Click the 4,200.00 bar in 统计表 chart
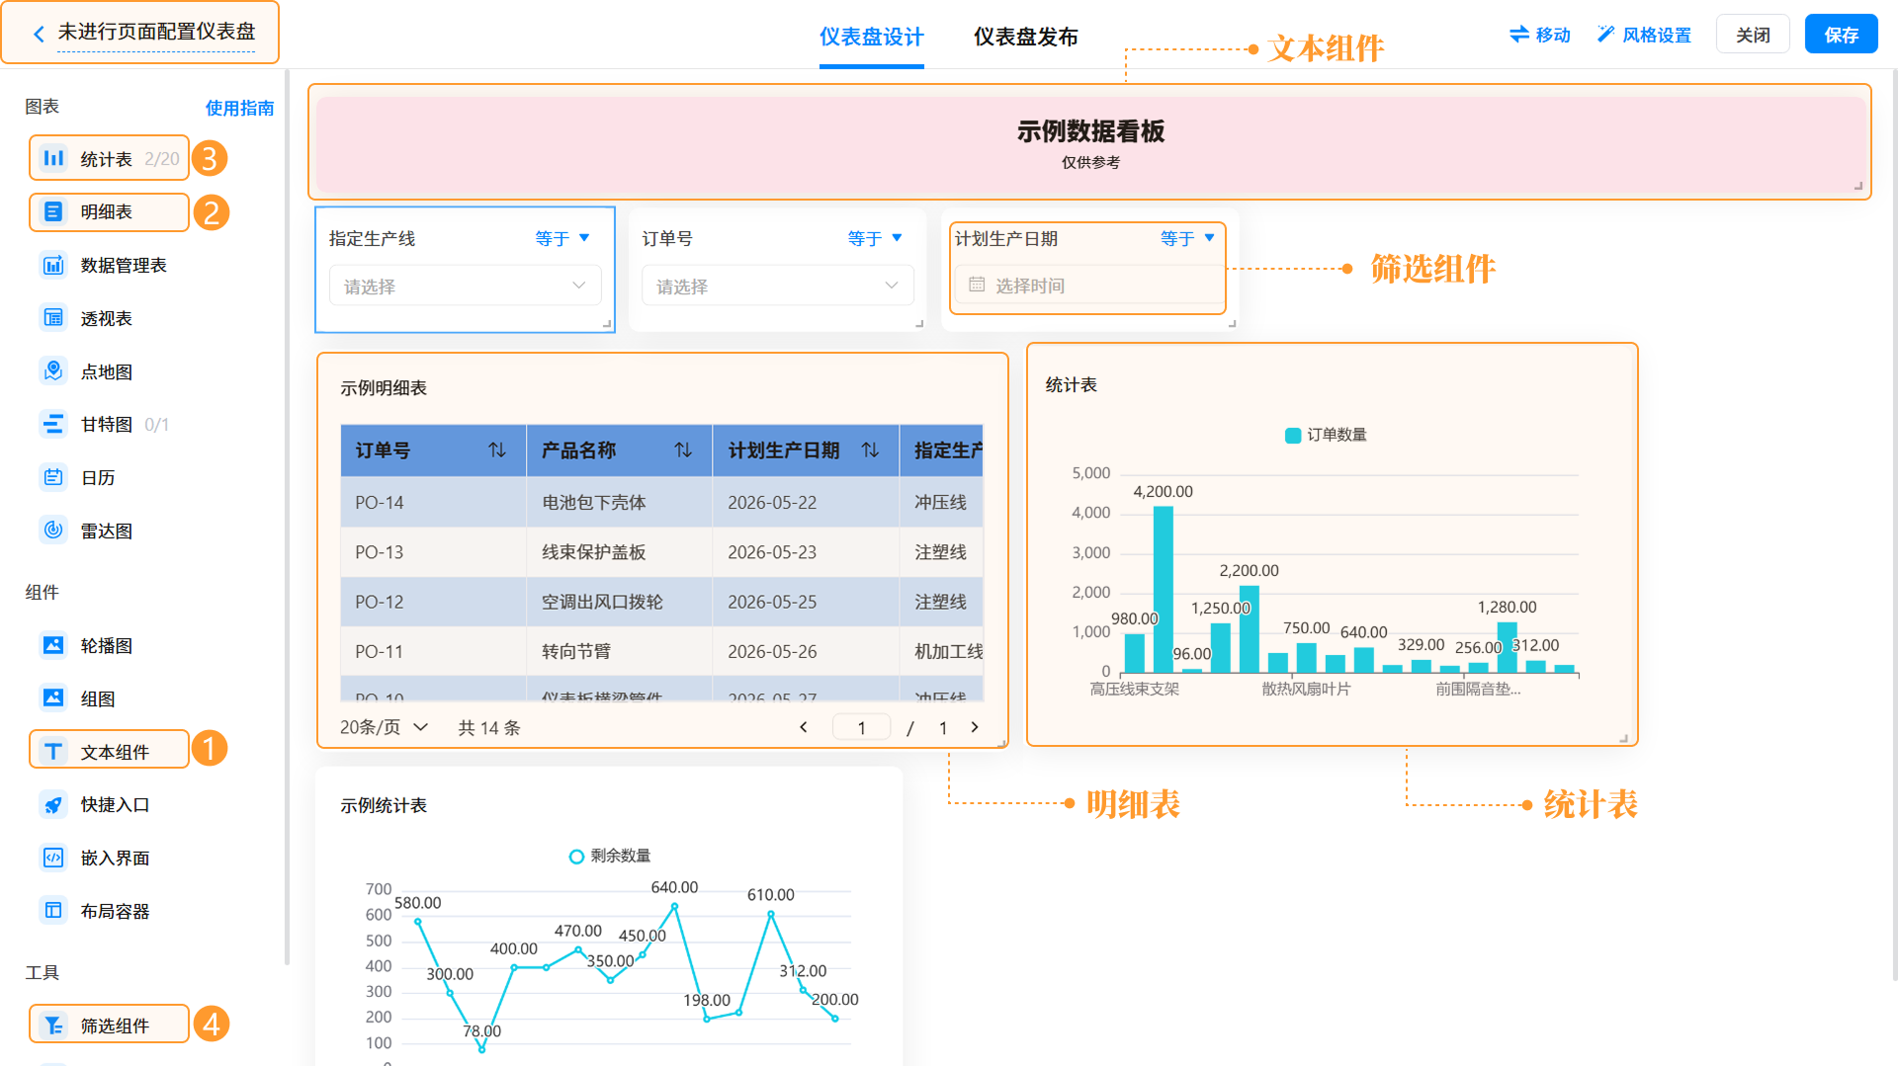 [x=1164, y=590]
